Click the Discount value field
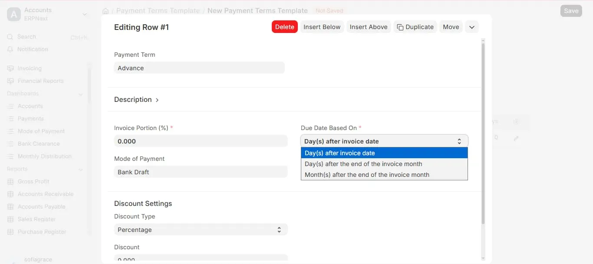 pyautogui.click(x=201, y=257)
